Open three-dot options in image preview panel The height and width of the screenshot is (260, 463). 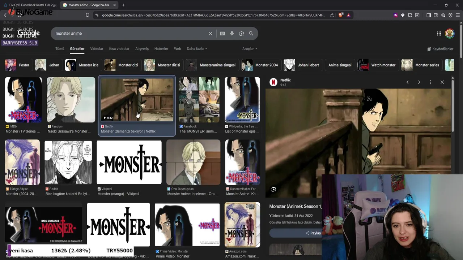(x=430, y=82)
